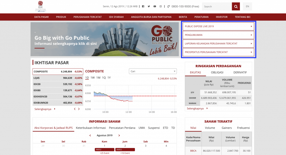Image resolution: width=286 pixels, height=155 pixels.
Task: Select the IDX80 index row
Action: point(58,90)
